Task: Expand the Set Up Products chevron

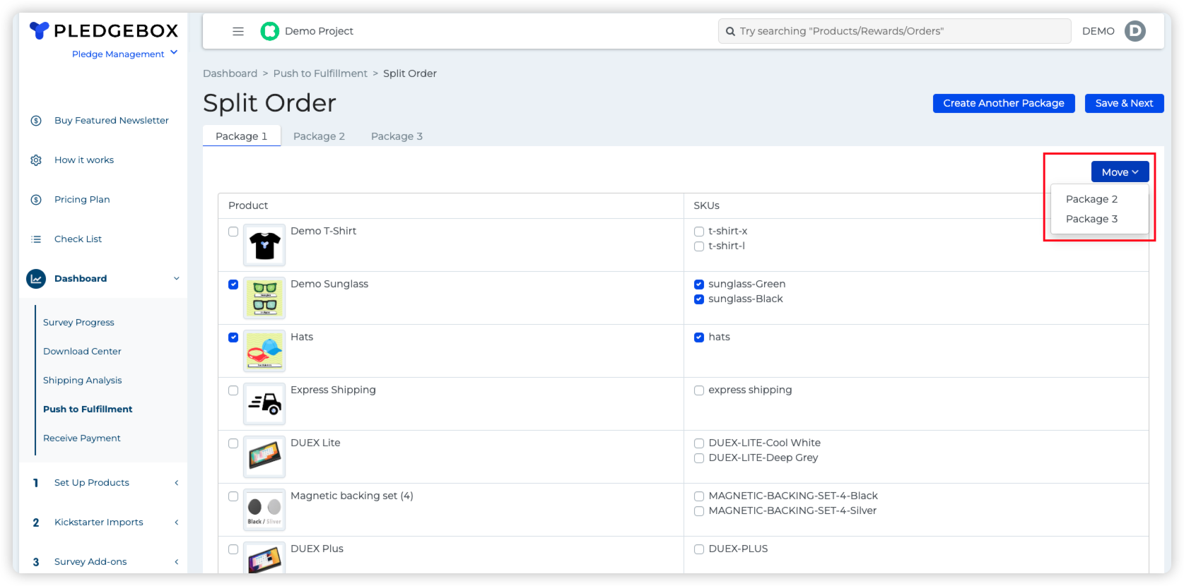Action: (x=177, y=483)
